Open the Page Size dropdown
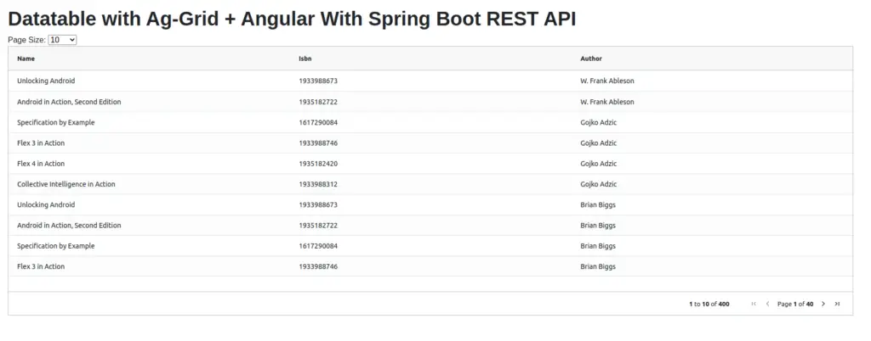 pyautogui.click(x=62, y=40)
